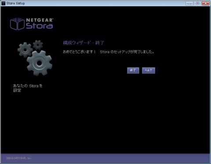Minimize the Stora Setup window

tap(189, 4)
